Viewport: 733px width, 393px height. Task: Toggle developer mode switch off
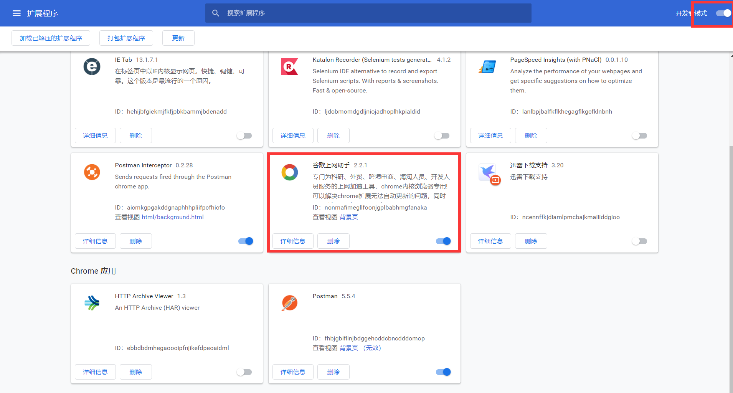tap(723, 13)
